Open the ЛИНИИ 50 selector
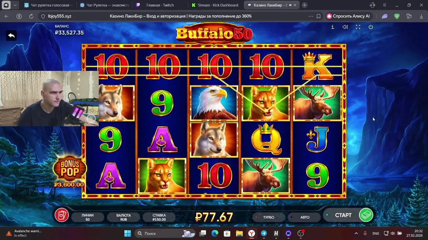Screen dimensions: 428x240 point(88,217)
